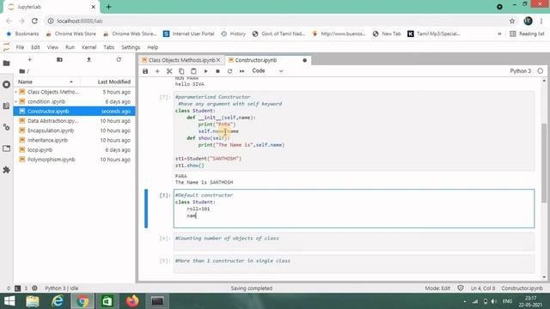Copy selected cells icon in notebook toolbar

181,71
